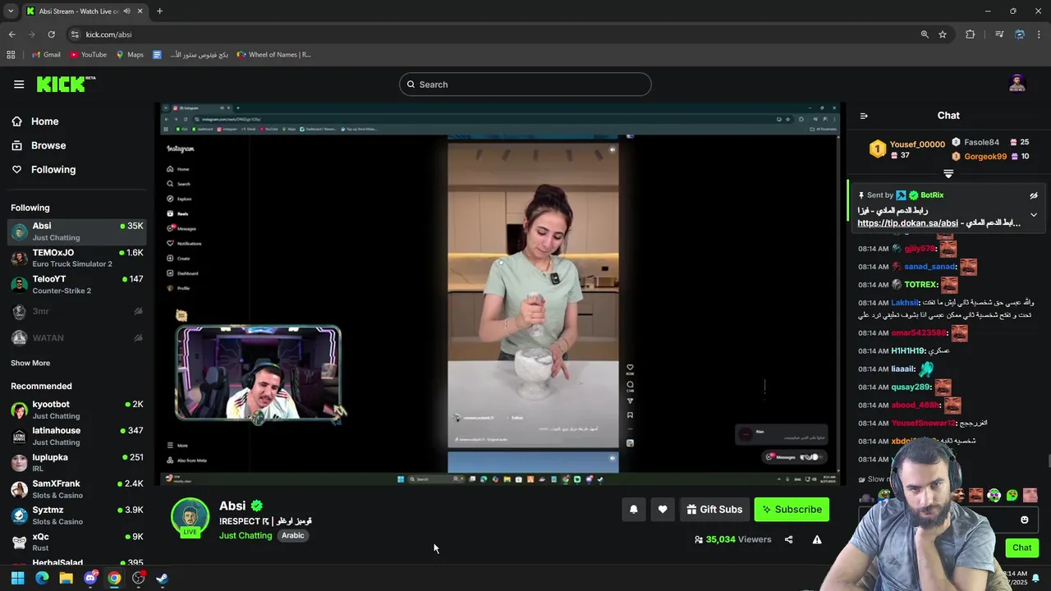Open Chrome three-dot menu
The image size is (1051, 591).
pyautogui.click(x=1040, y=34)
